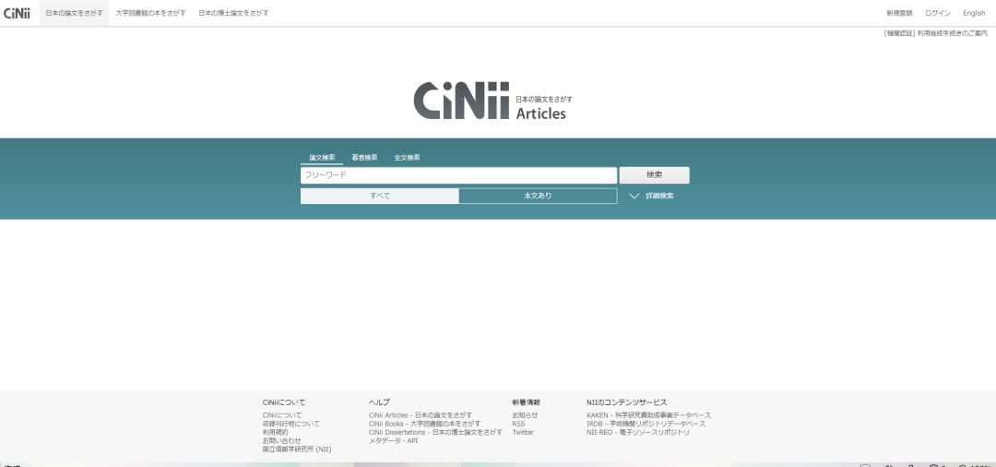Click the CiNii logo in top-left corner
Image resolution: width=996 pixels, height=467 pixels.
tap(17, 13)
